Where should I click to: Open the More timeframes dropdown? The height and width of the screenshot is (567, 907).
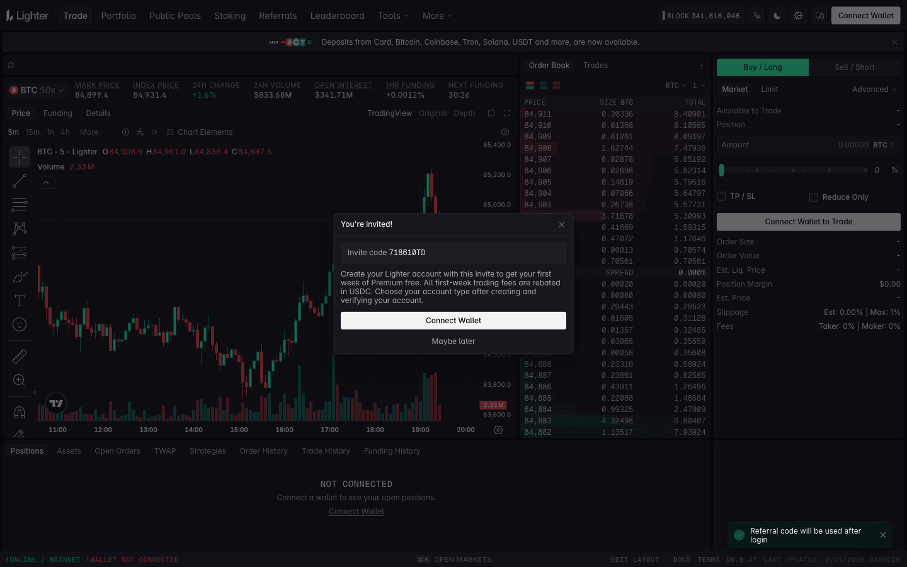(92, 132)
